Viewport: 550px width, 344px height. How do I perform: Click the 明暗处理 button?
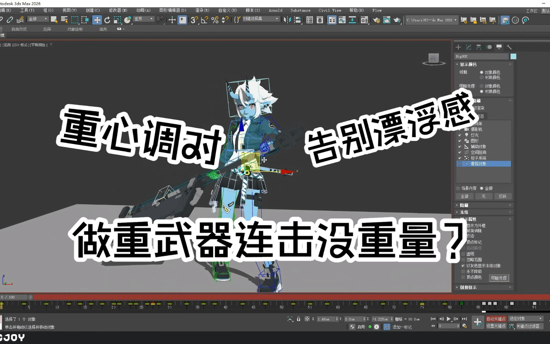click(499, 278)
